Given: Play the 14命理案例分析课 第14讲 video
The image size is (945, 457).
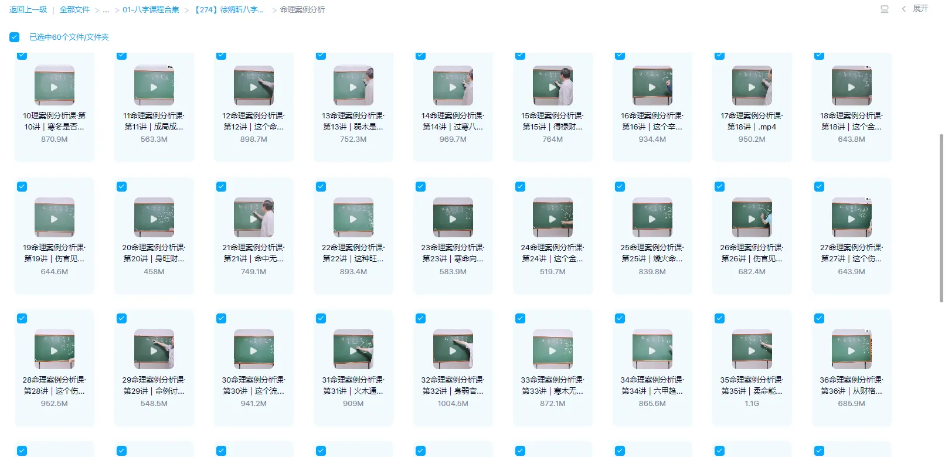Looking at the screenshot, I should (453, 87).
